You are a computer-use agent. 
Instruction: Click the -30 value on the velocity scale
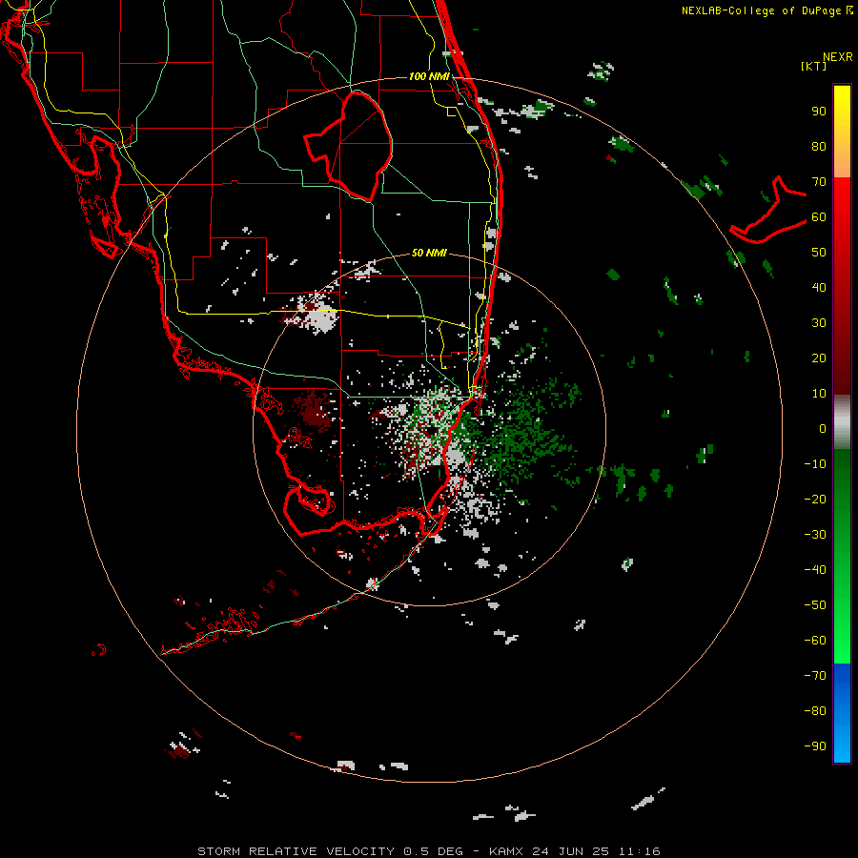[x=815, y=535]
